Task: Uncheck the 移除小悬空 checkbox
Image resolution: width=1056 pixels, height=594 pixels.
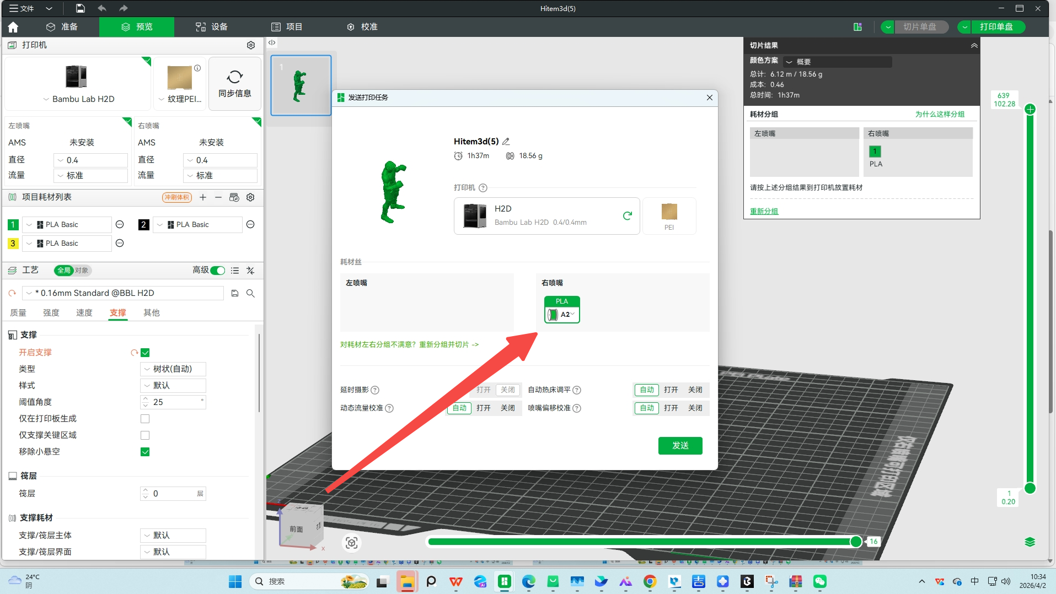Action: point(145,452)
